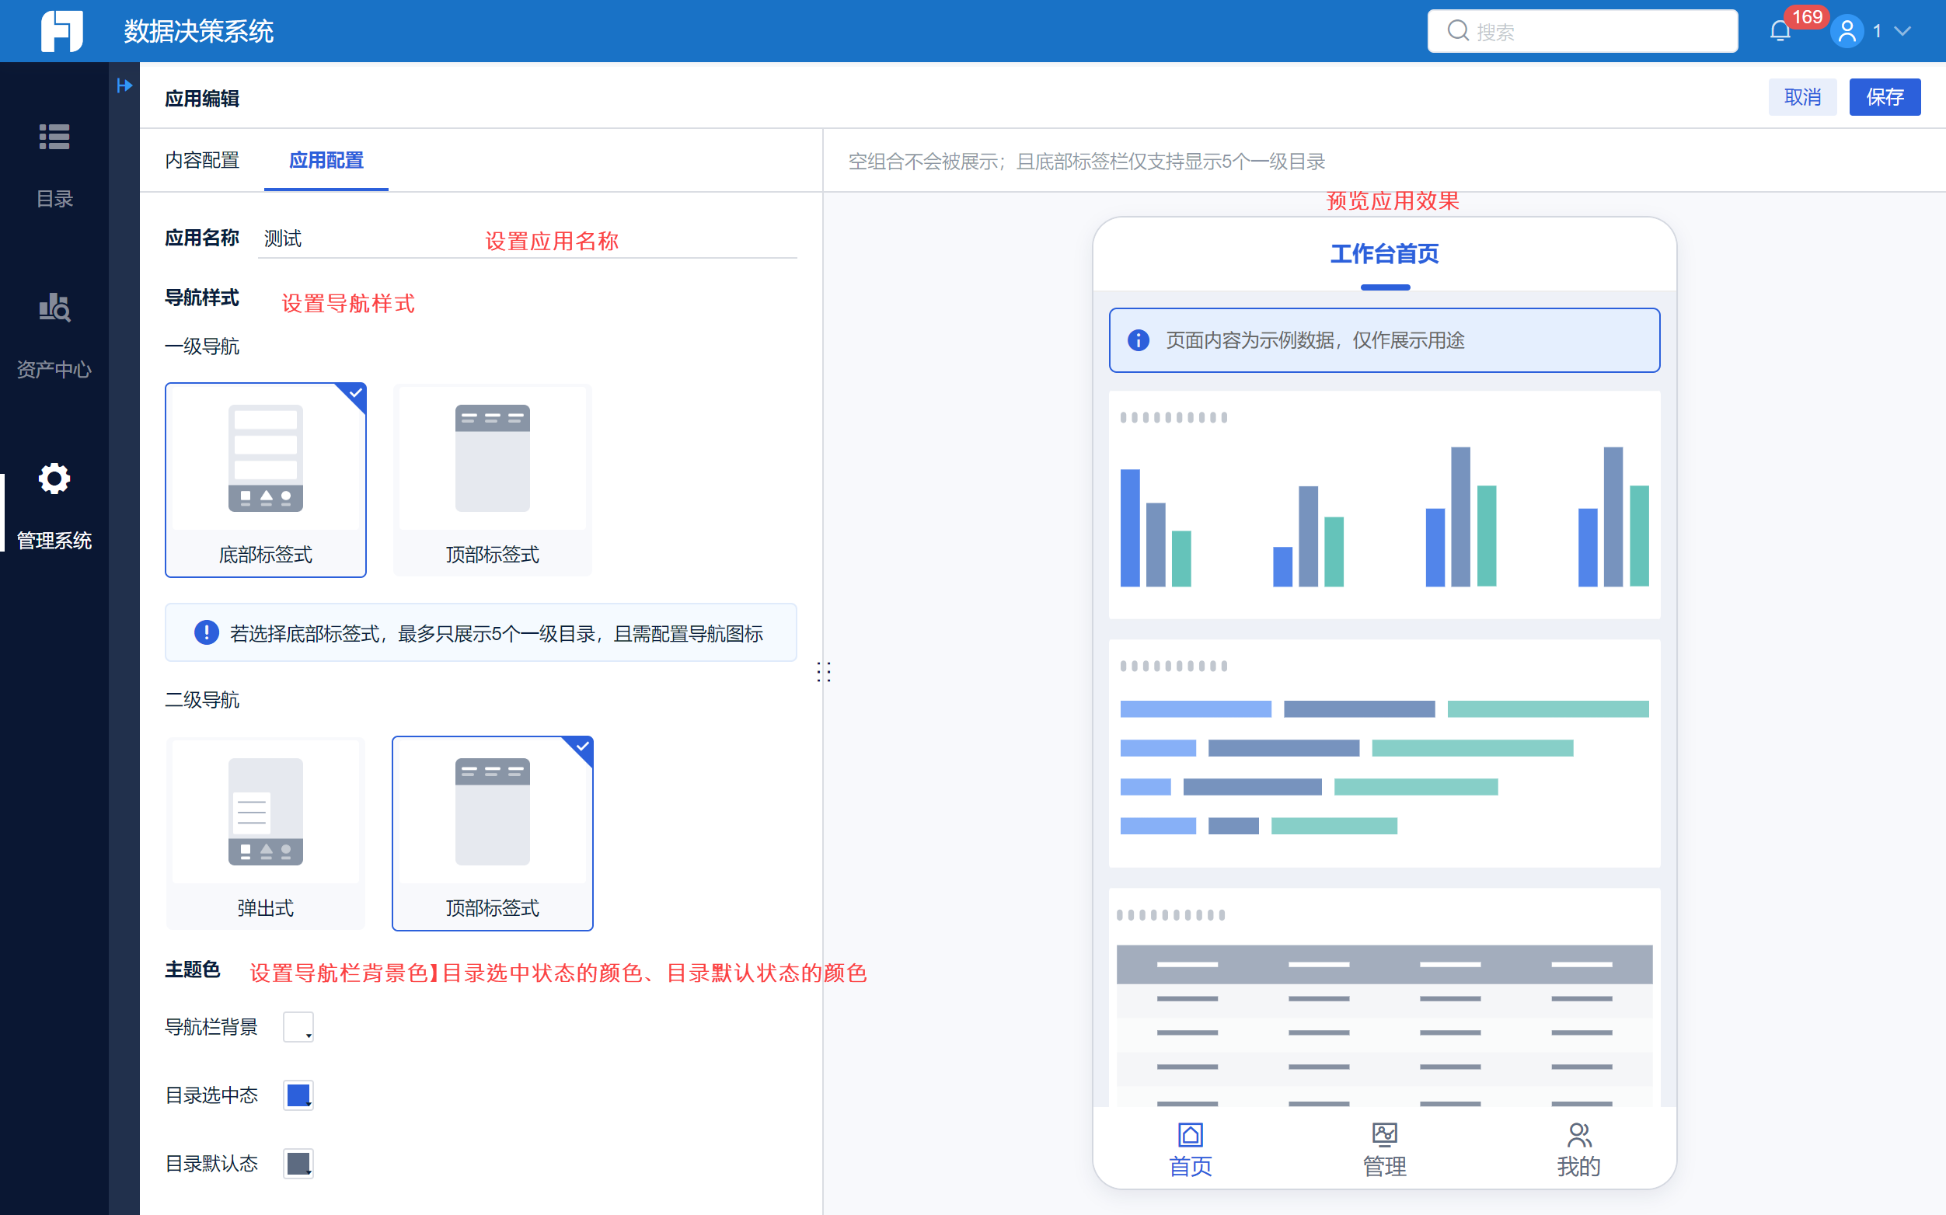The image size is (1946, 1215).
Task: Click the sidebar expand arrow icon
Action: [124, 85]
